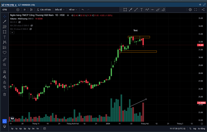This screenshot has height=132, width=207.
Task: Select the last tool icon in floating toolbar
Action: click(x=163, y=10)
